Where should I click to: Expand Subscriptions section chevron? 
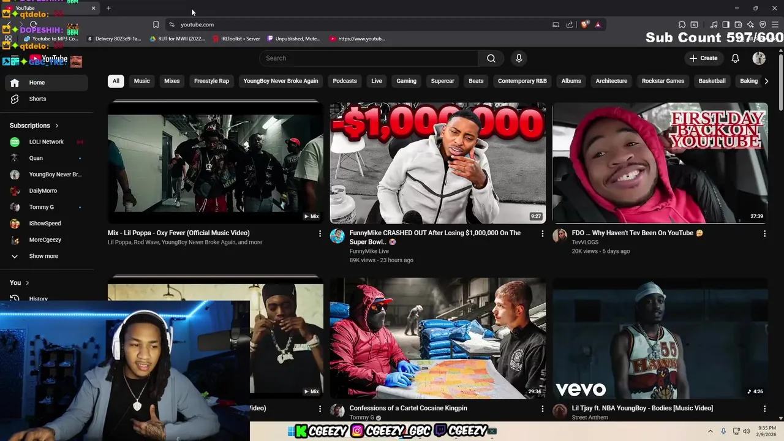coord(57,126)
